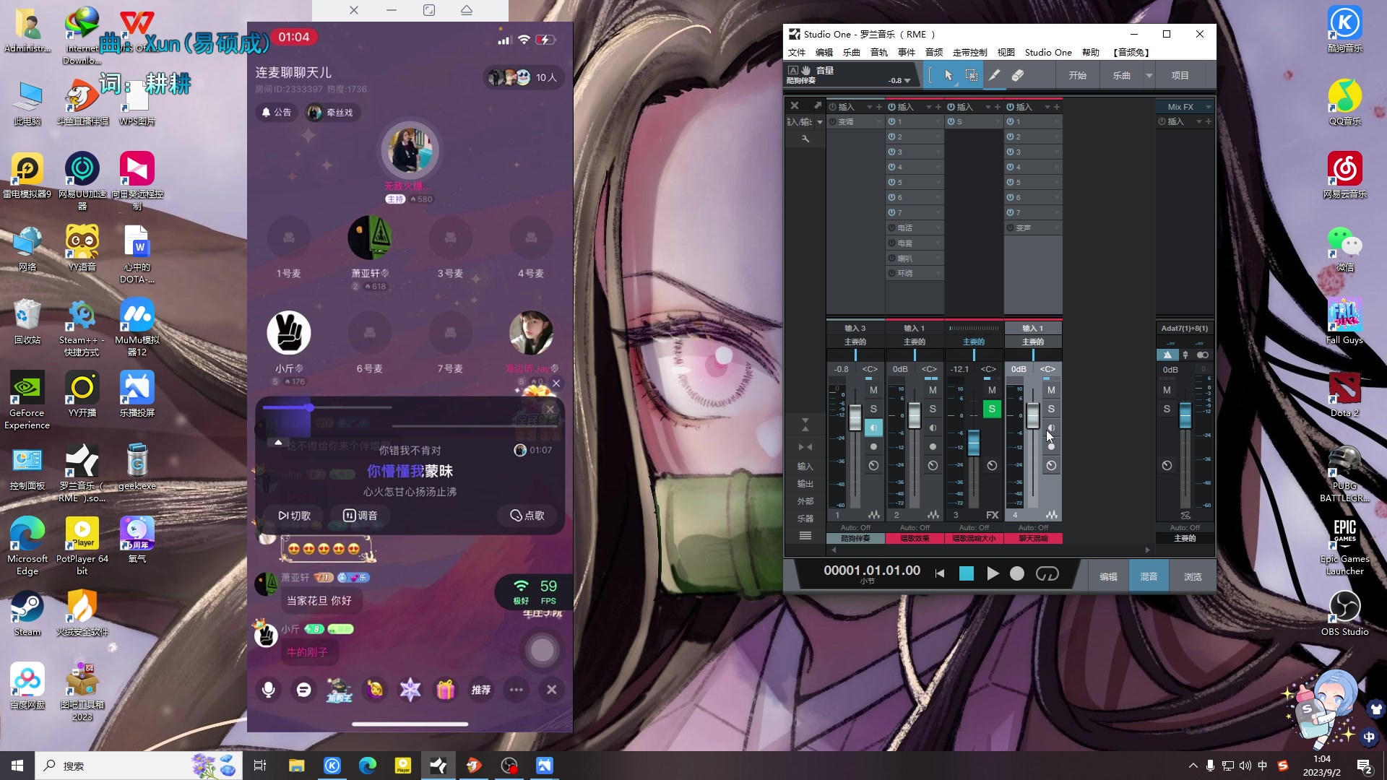Toggle Loop mode in Studio One transport
The width and height of the screenshot is (1387, 780).
[x=1047, y=573]
